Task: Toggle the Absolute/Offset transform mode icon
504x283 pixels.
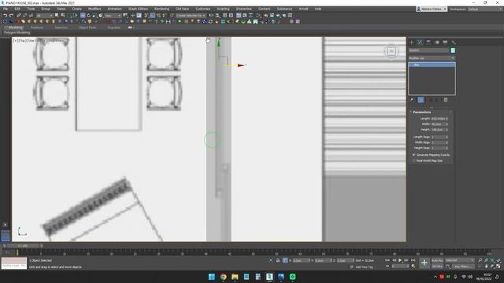Action: (x=285, y=260)
